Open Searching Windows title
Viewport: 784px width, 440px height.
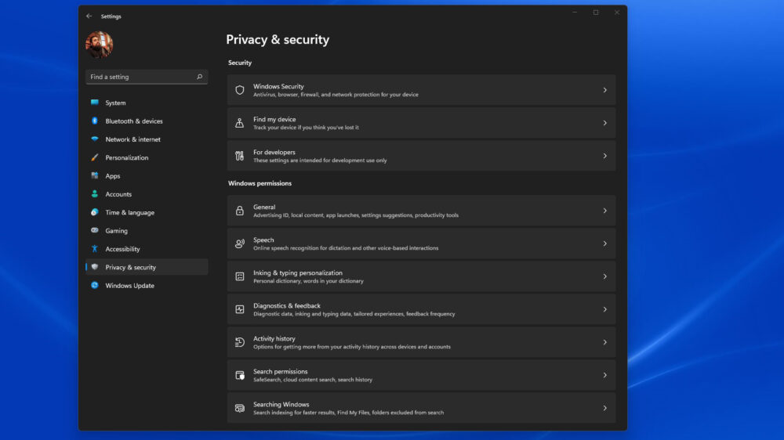pos(281,405)
